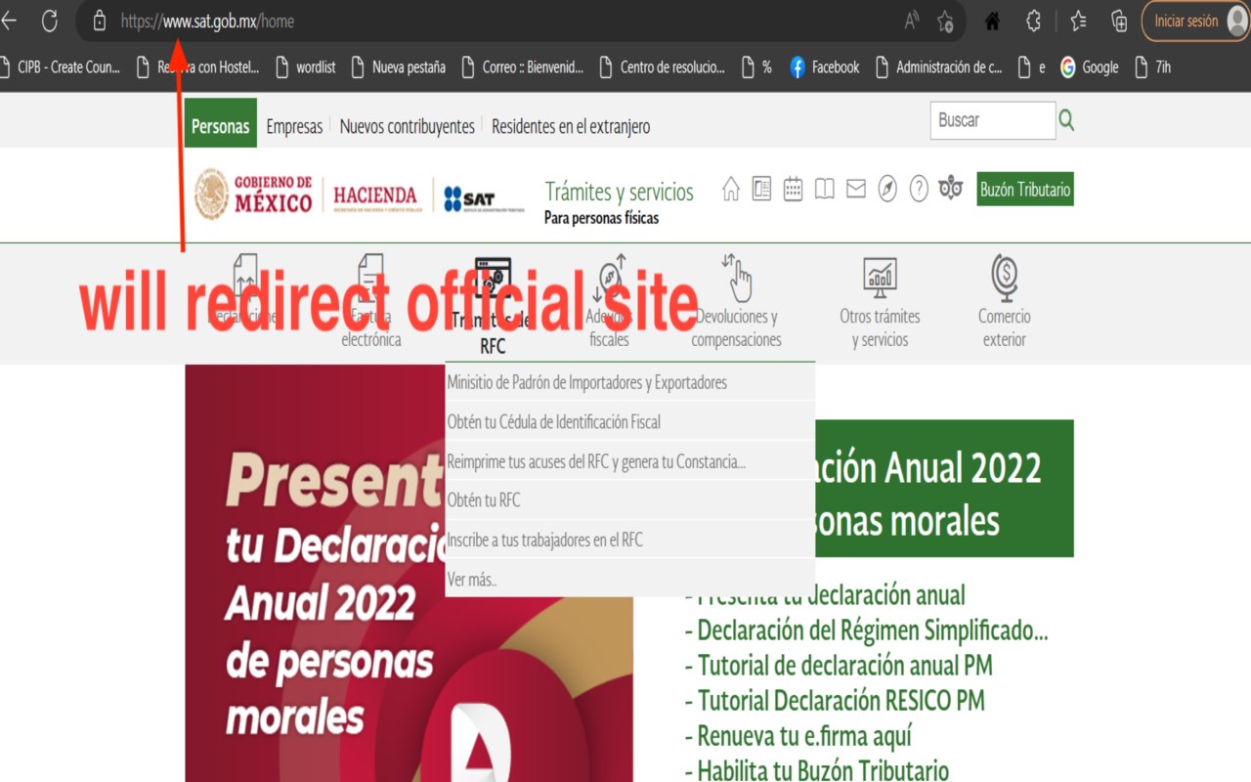Add page to favorites with star-plus icon
The height and width of the screenshot is (782, 1251).
(x=945, y=21)
